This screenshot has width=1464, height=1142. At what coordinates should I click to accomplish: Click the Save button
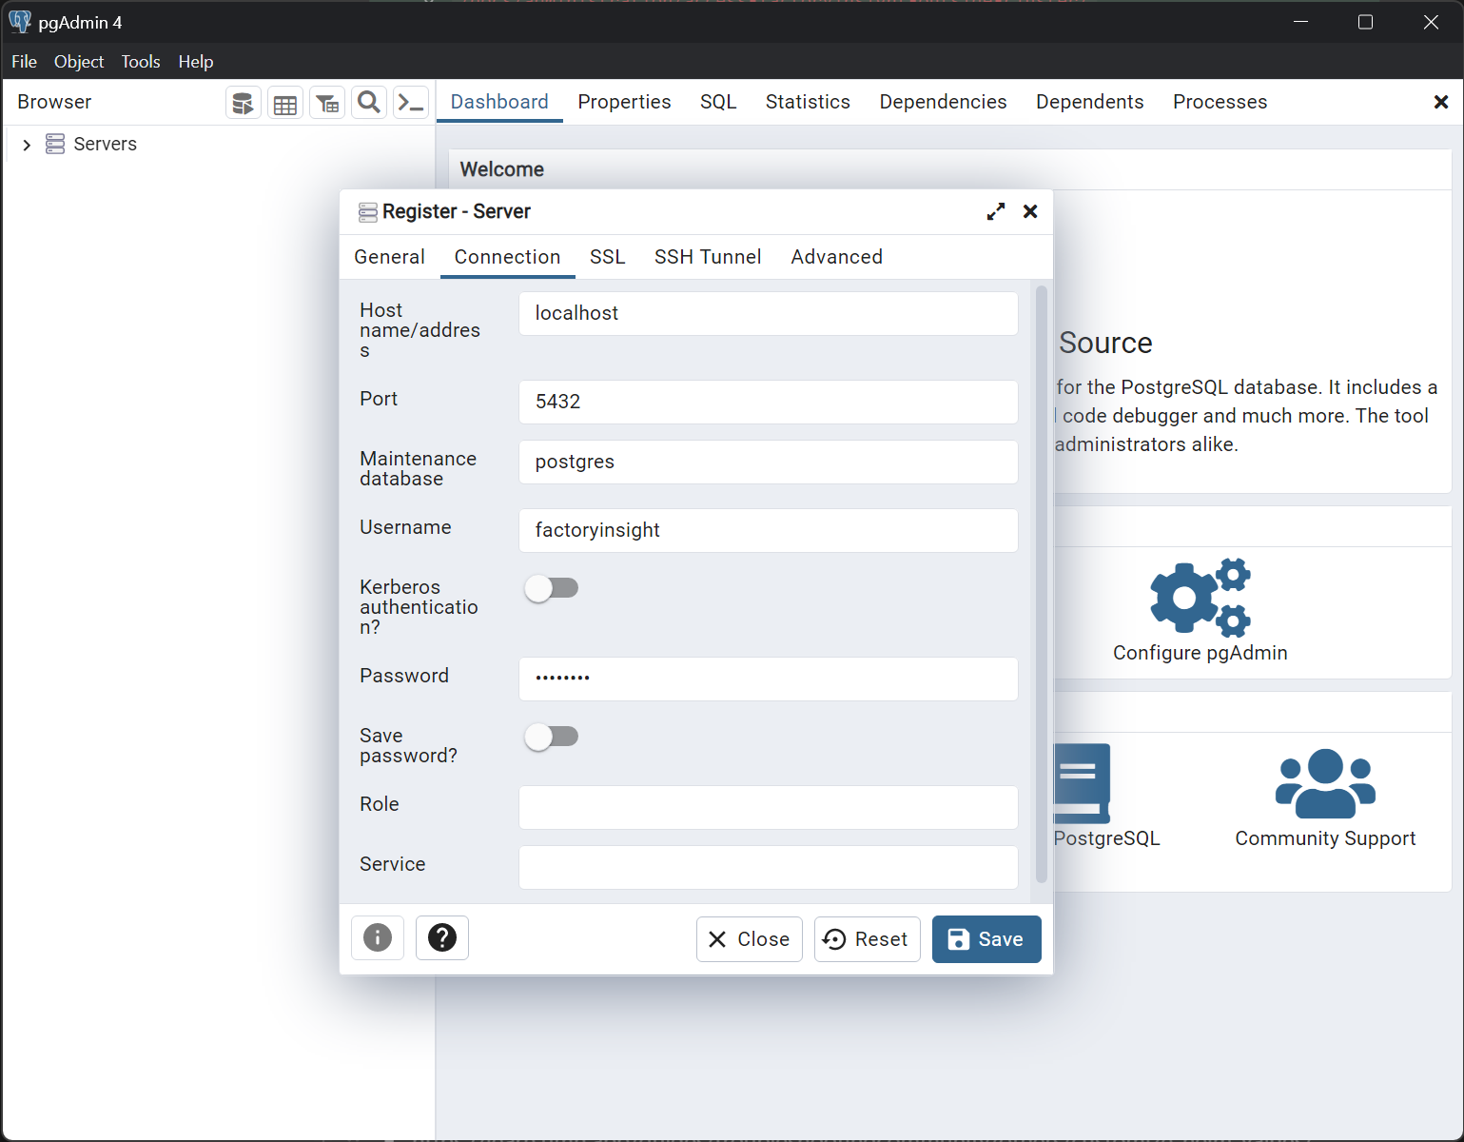[x=986, y=939]
